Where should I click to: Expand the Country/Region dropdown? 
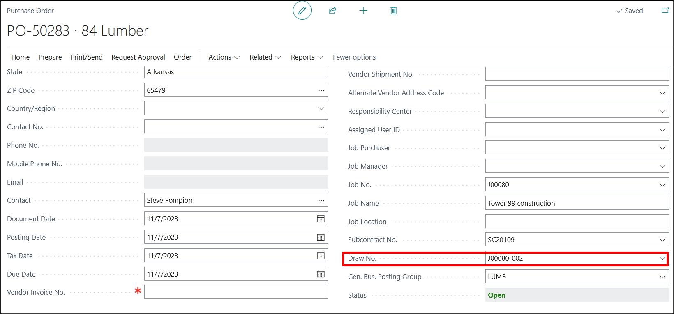pyautogui.click(x=321, y=108)
